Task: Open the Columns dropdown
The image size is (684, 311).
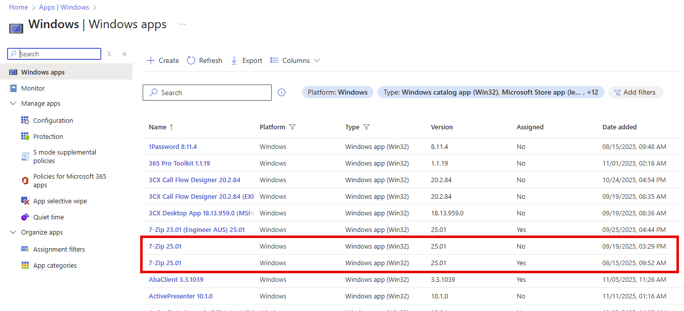Action: click(295, 60)
